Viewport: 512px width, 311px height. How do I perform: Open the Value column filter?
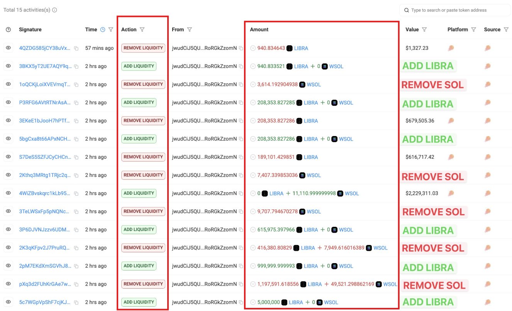[x=424, y=30]
